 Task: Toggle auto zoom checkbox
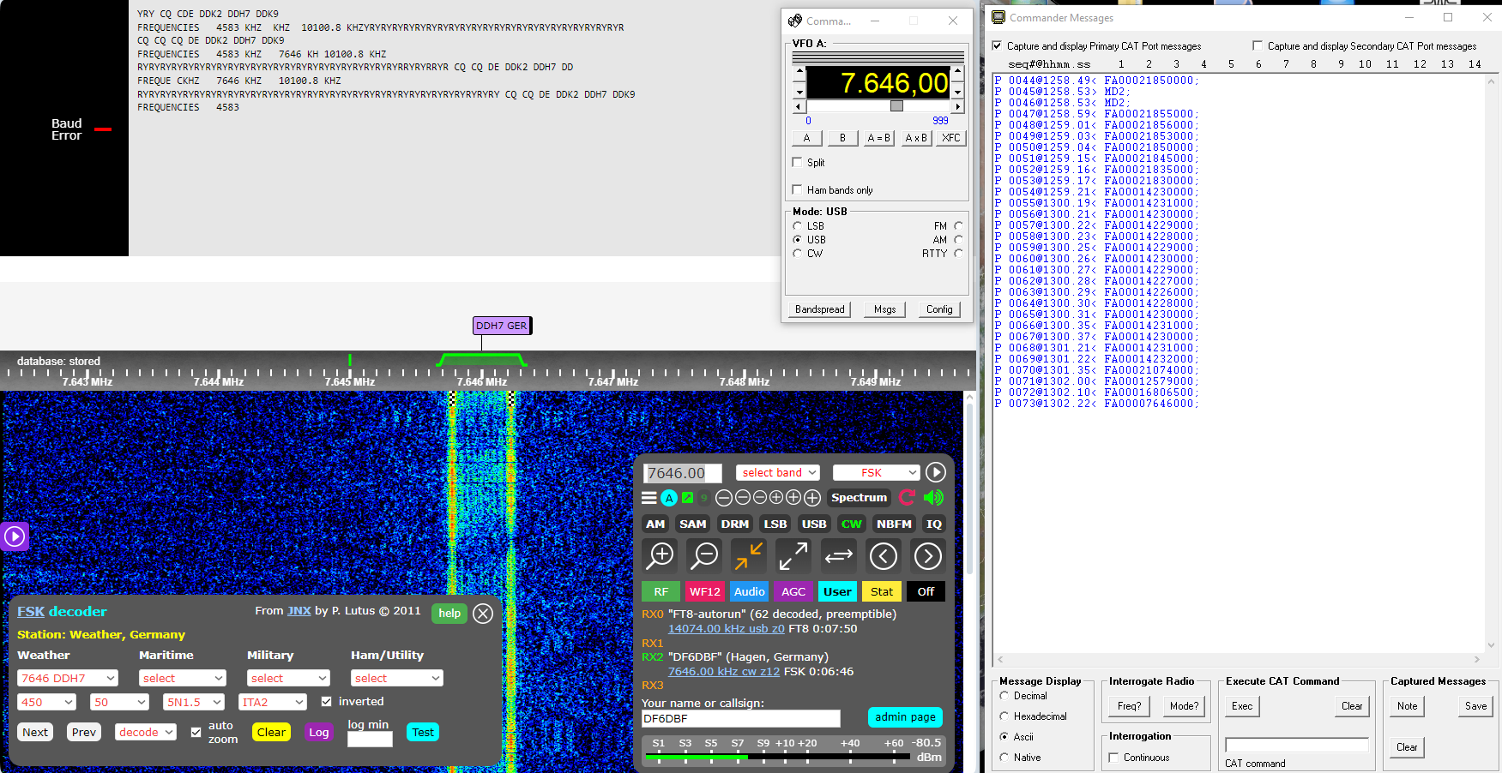pyautogui.click(x=196, y=732)
